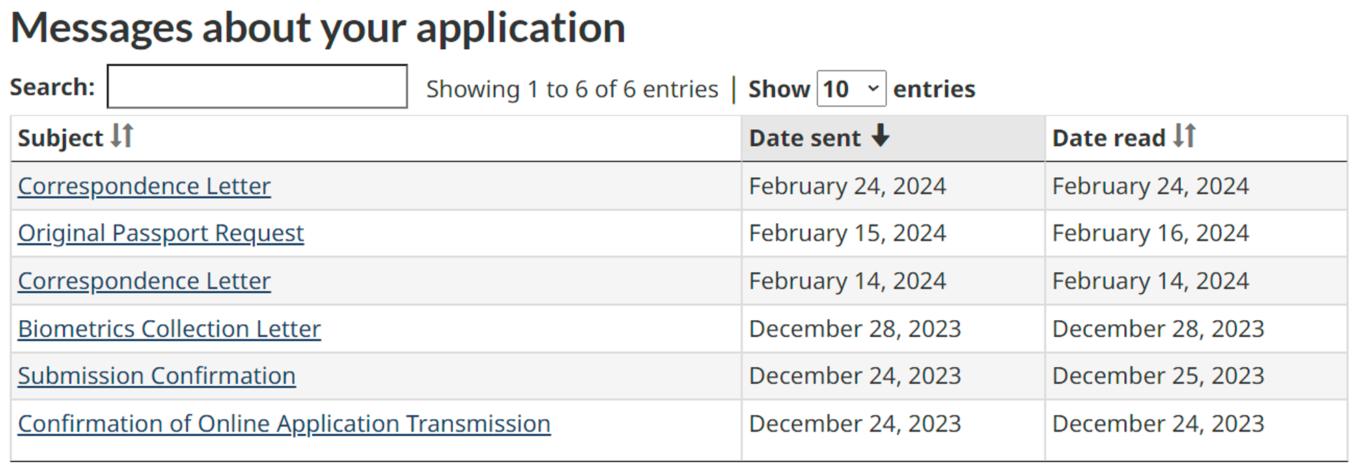The image size is (1366, 471).
Task: Click the "Search:" field label
Action: [52, 87]
